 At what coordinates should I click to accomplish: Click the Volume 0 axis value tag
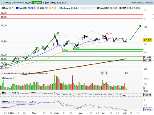coord(144,88)
